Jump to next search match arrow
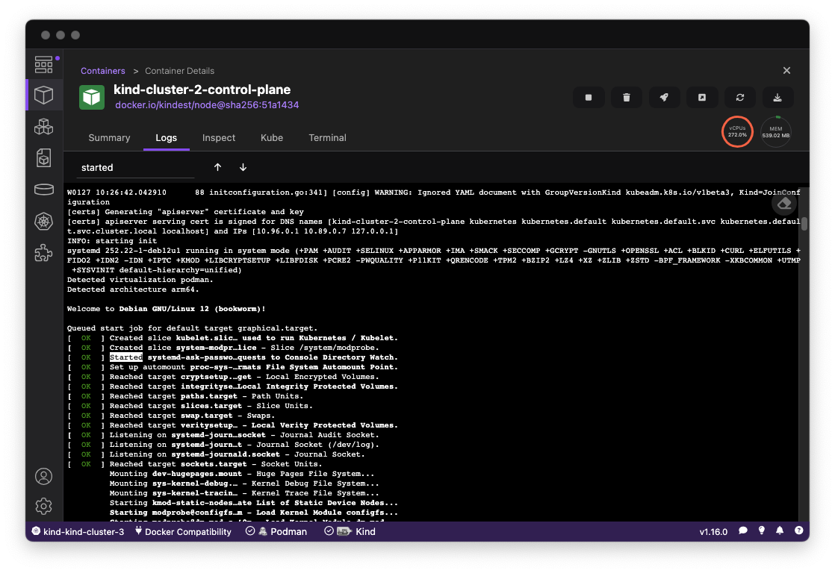The height and width of the screenshot is (573, 835). point(243,167)
